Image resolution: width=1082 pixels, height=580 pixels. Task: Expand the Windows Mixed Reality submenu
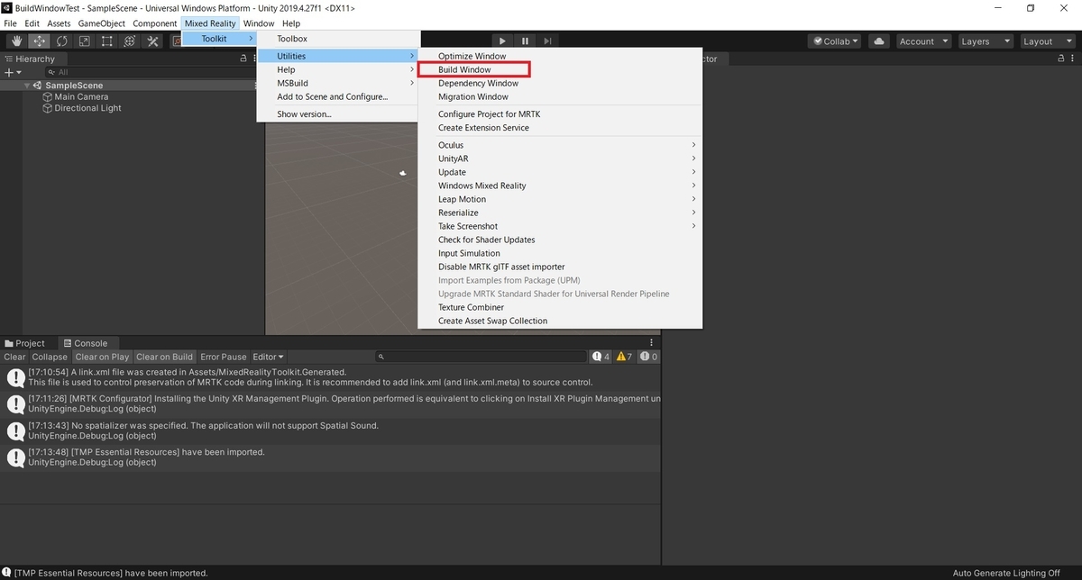[x=560, y=186]
